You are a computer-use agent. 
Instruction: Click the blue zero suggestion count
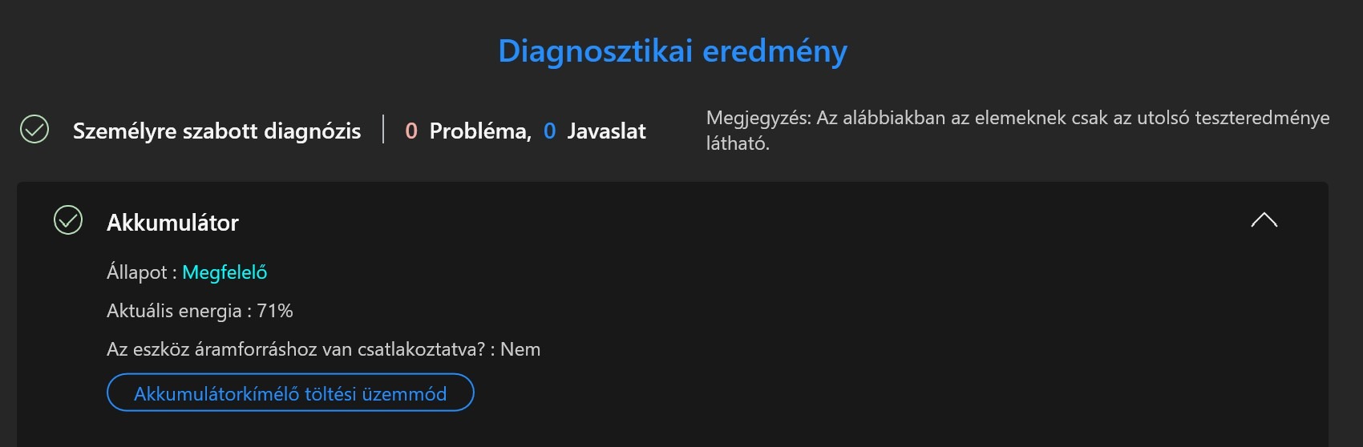[549, 131]
